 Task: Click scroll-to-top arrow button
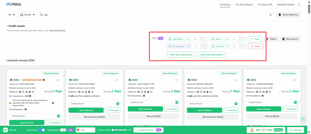pos(302,119)
